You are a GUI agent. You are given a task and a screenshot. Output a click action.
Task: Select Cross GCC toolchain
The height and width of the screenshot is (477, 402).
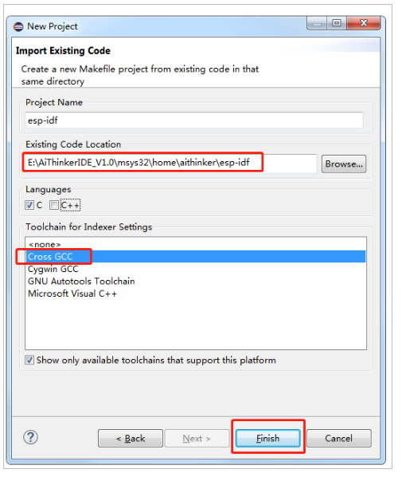click(x=196, y=257)
